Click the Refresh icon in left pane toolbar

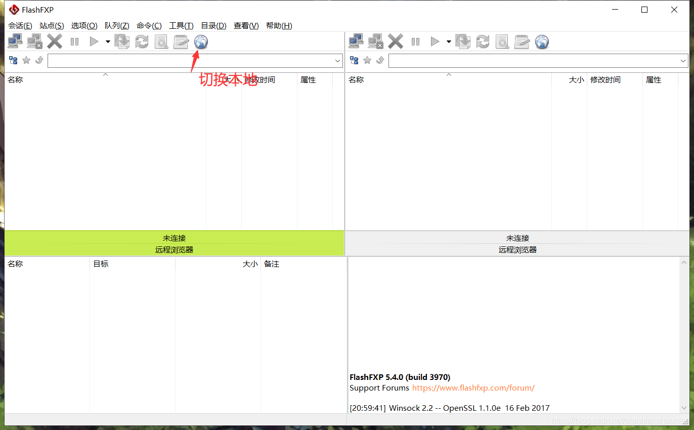click(x=142, y=41)
